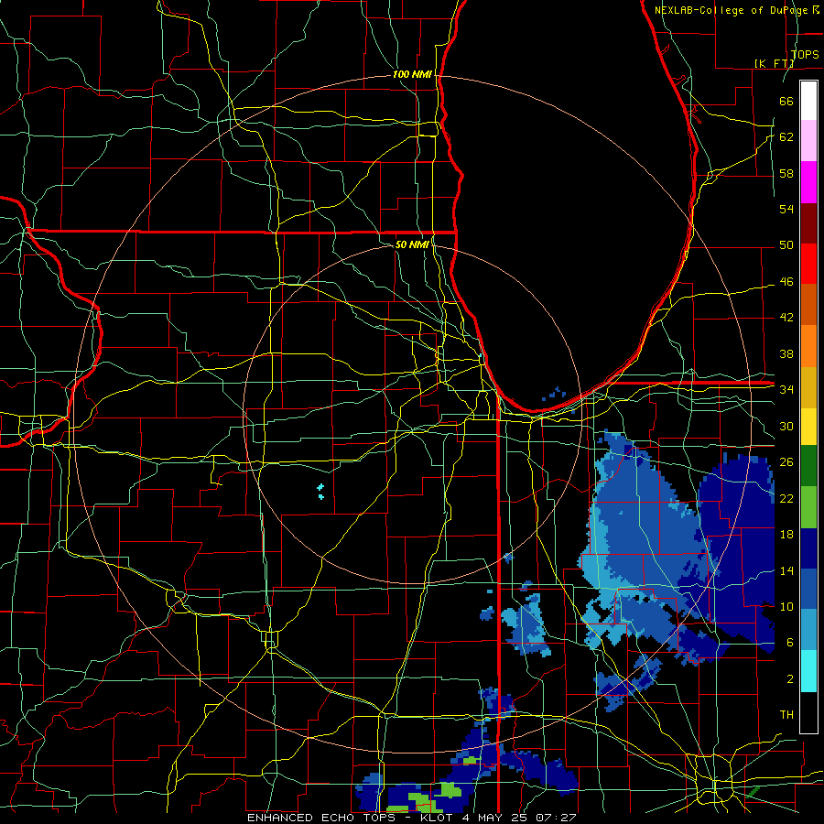
Task: Click the '14' legend value
Action: coord(786,570)
